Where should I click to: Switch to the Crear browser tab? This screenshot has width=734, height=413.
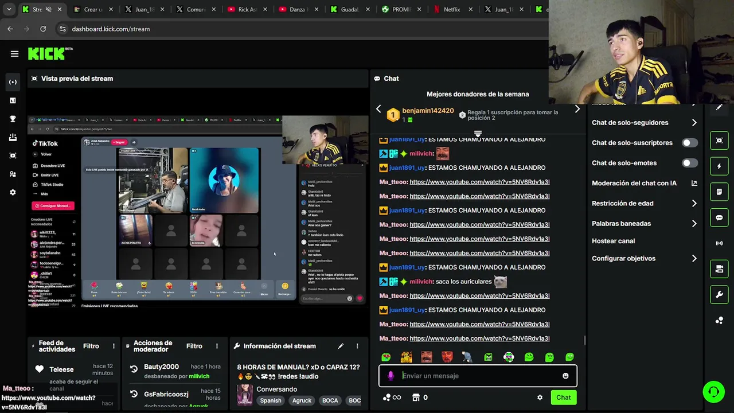(x=93, y=9)
